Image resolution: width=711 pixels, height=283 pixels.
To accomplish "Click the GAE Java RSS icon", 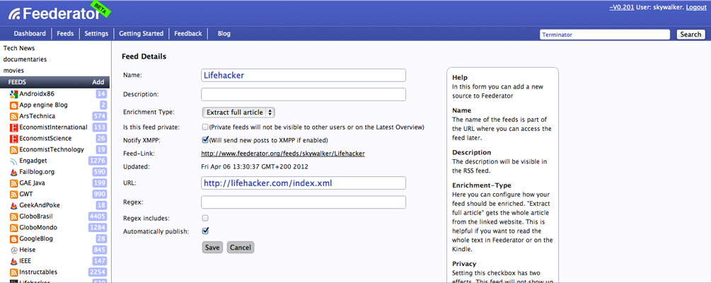I will pos(13,183).
